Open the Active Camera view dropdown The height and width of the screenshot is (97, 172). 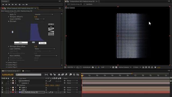[x=125, y=67]
